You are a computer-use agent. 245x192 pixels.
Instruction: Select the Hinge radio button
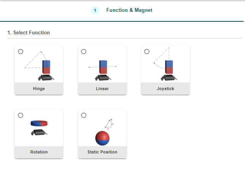[20, 52]
